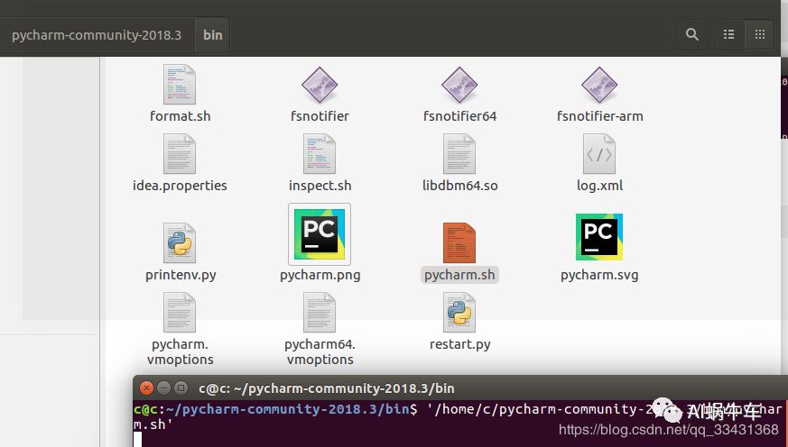Maximize the terminal window
This screenshot has height=447, width=788.
coord(181,388)
